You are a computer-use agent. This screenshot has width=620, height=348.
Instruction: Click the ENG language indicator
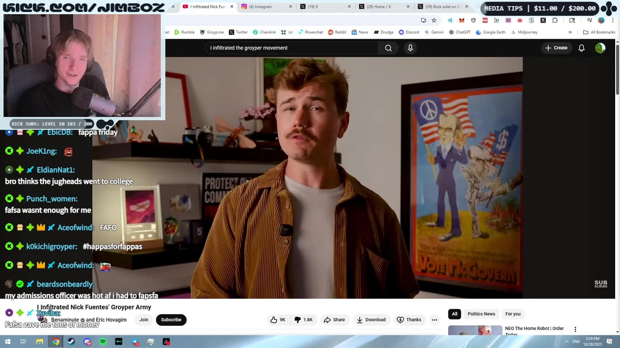pyautogui.click(x=576, y=342)
